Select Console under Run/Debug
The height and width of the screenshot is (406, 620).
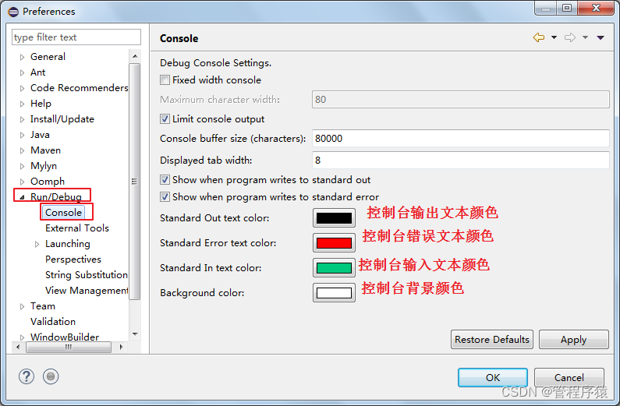(63, 213)
